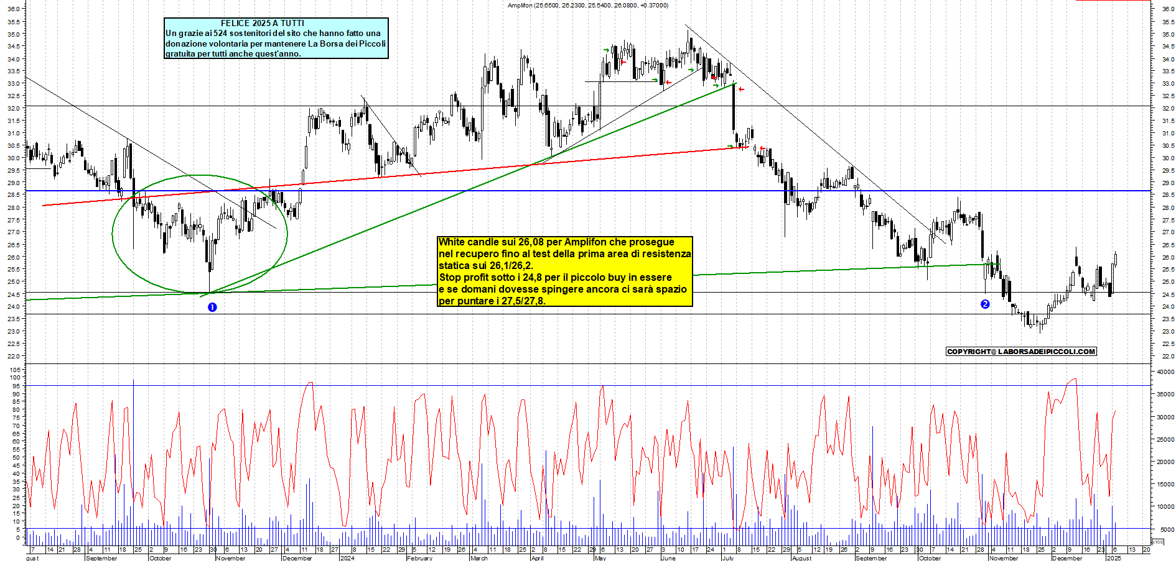
Task: Click the 'Stop profit sotto i 24,8' line
Action: point(555,277)
